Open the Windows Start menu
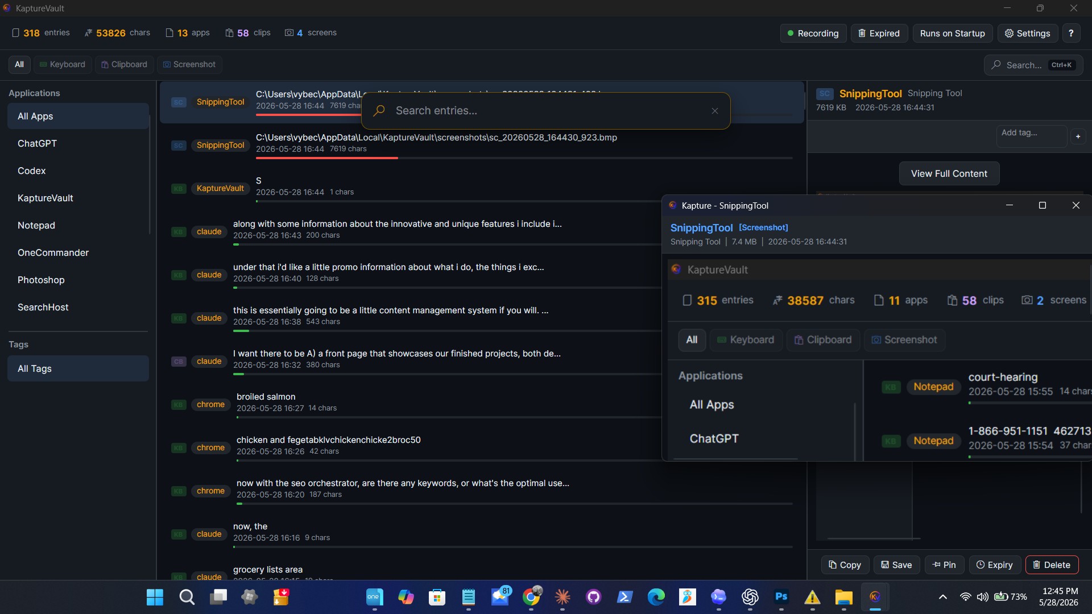The image size is (1092, 614). [155, 597]
